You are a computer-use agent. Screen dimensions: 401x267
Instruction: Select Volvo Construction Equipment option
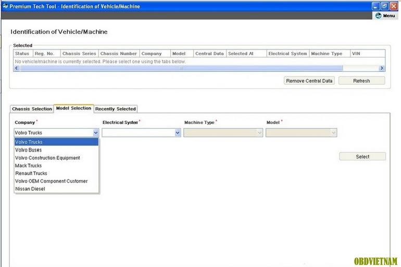pos(56,158)
